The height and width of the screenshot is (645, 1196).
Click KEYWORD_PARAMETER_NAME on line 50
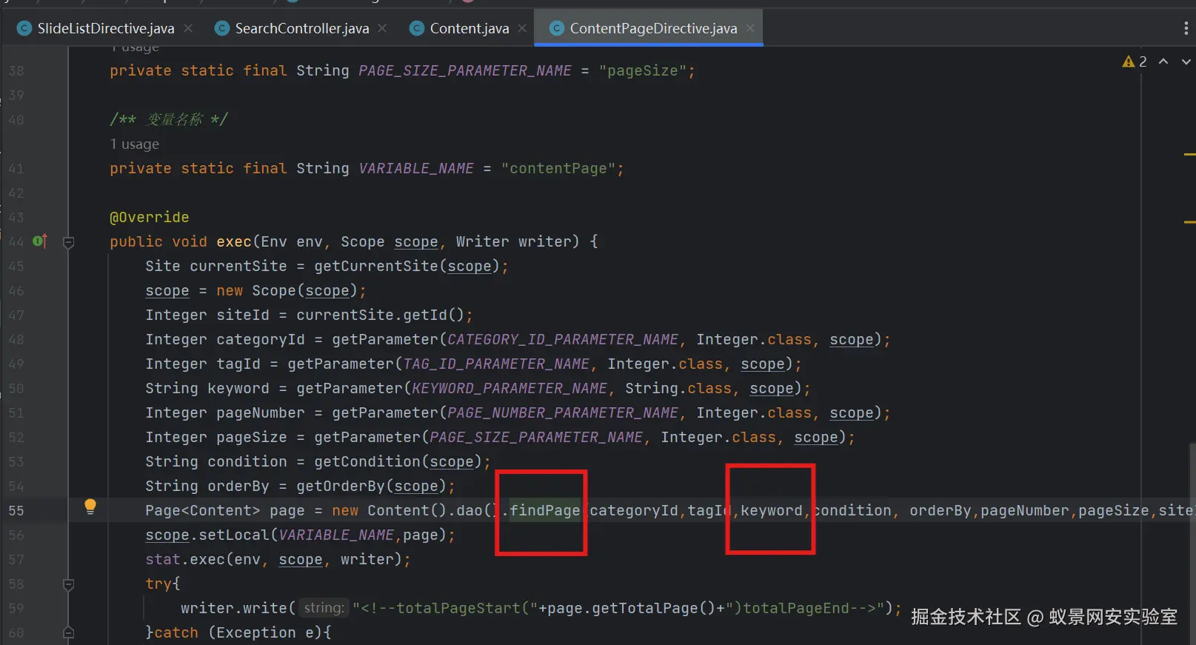tap(510, 388)
